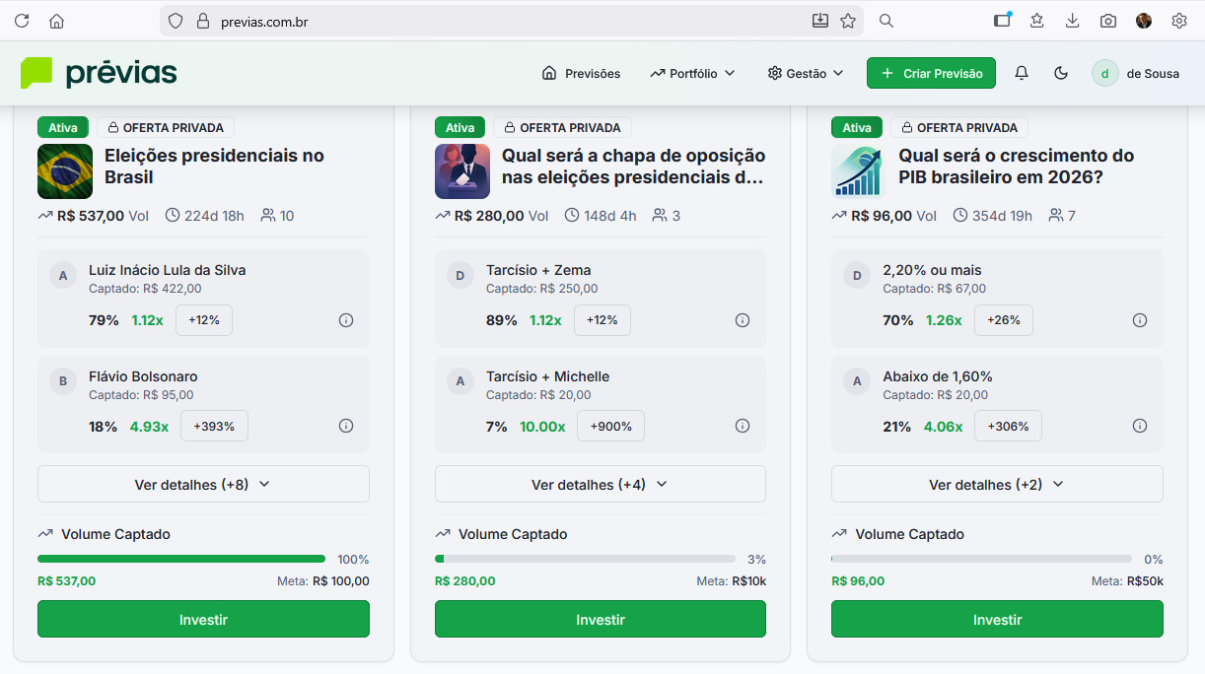
Task: Show info for Tarcísio + Zema option
Action: pos(743,320)
